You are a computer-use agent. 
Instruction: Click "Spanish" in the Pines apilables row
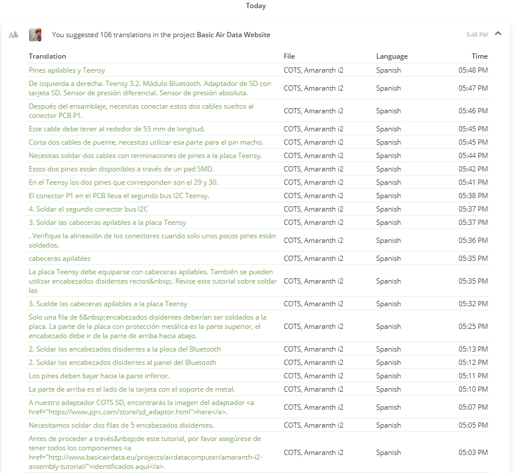(x=389, y=70)
